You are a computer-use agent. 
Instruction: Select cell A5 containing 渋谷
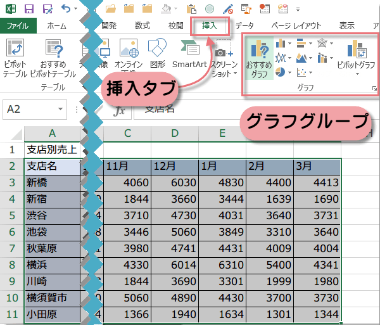click(x=53, y=215)
